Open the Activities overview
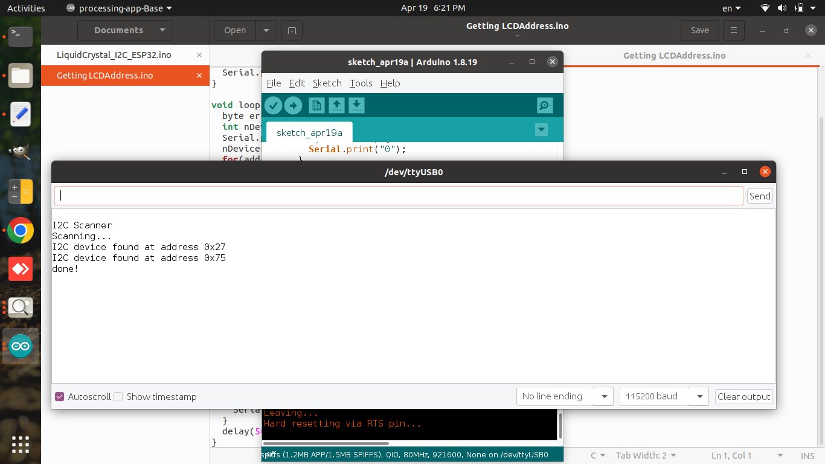Image resolution: width=825 pixels, height=464 pixels. pyautogui.click(x=26, y=8)
